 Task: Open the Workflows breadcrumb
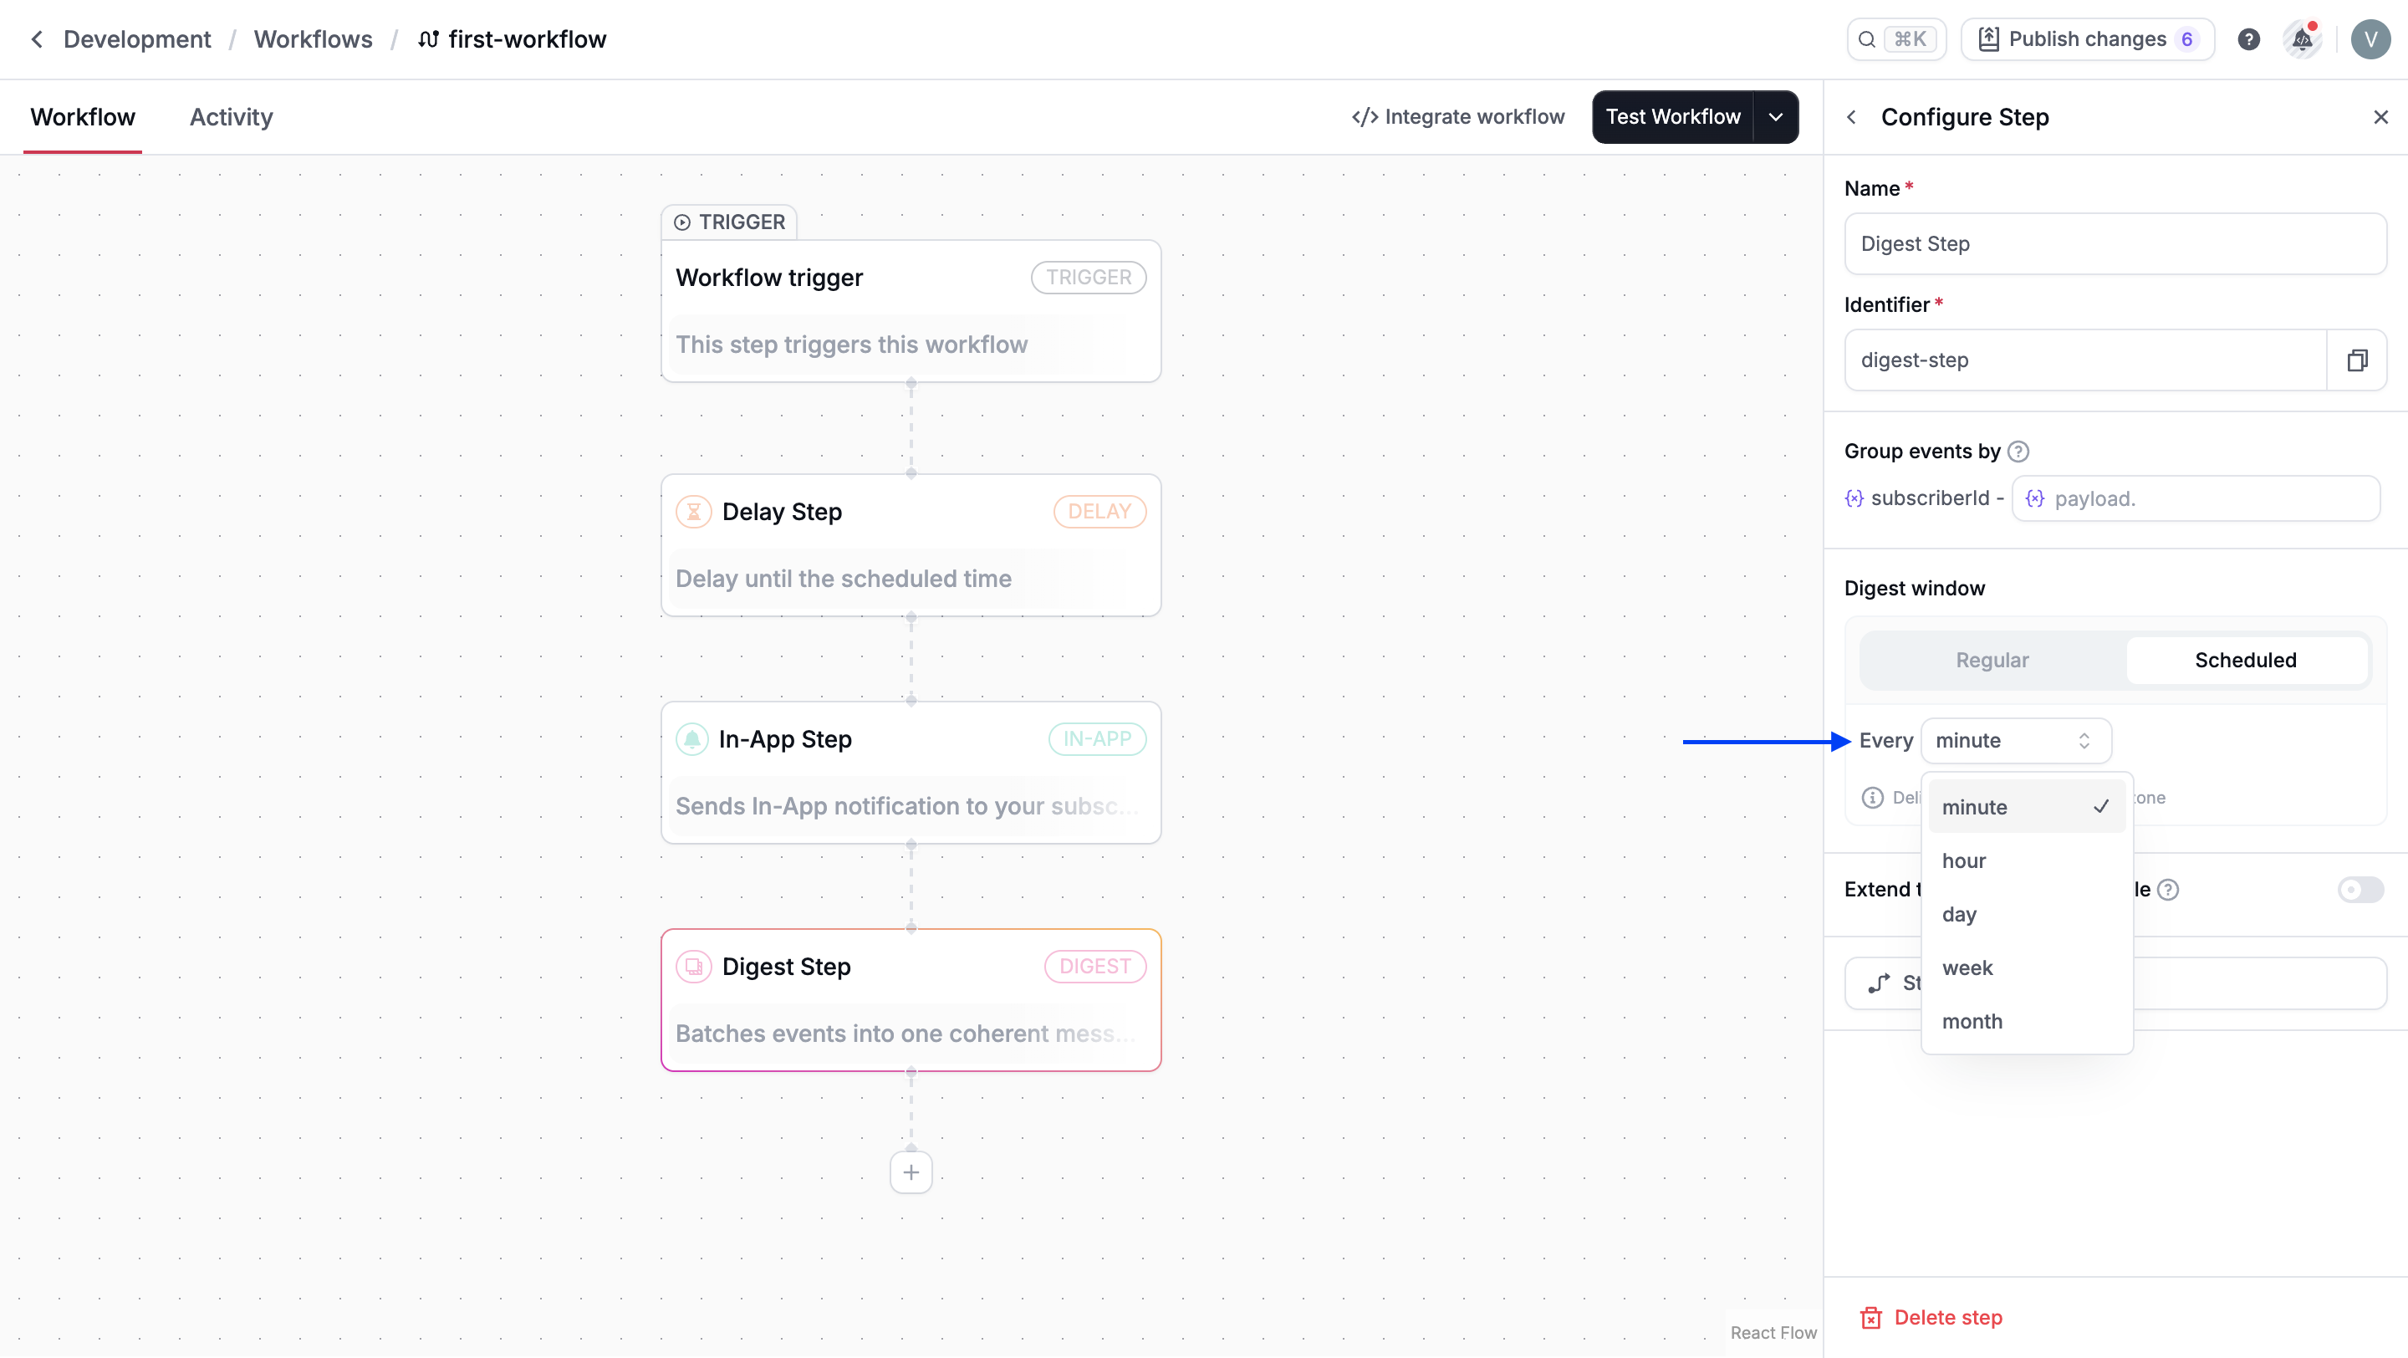(314, 38)
